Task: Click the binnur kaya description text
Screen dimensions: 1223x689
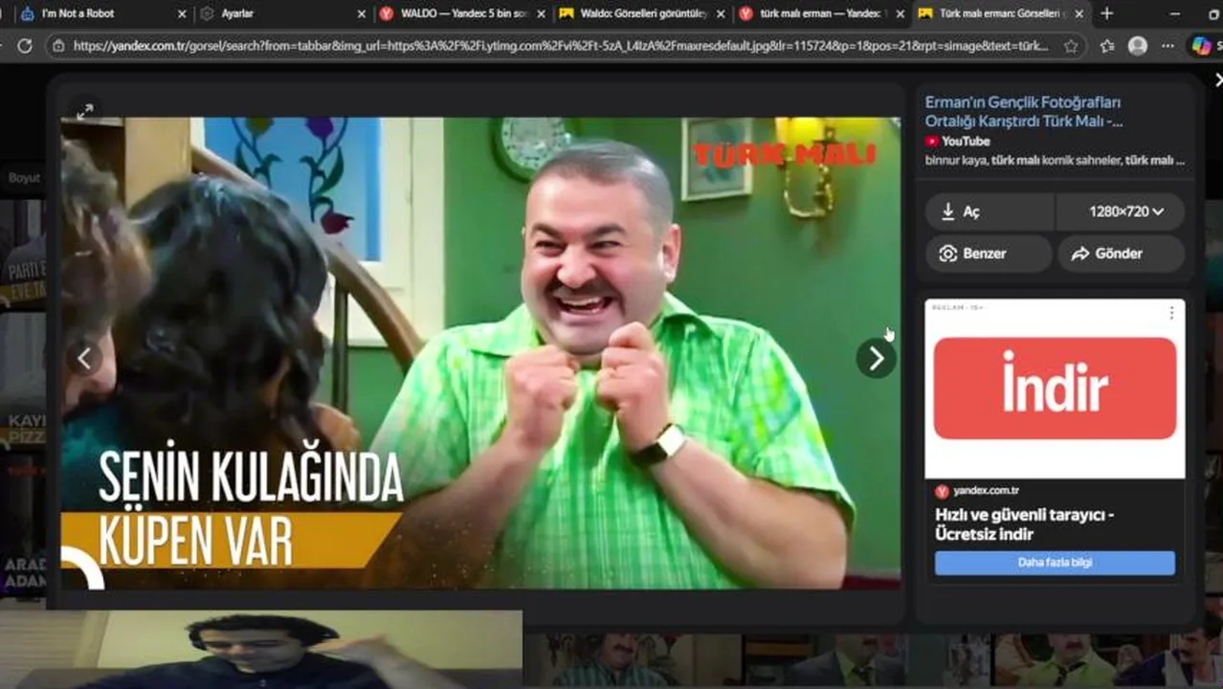Action: point(1055,161)
